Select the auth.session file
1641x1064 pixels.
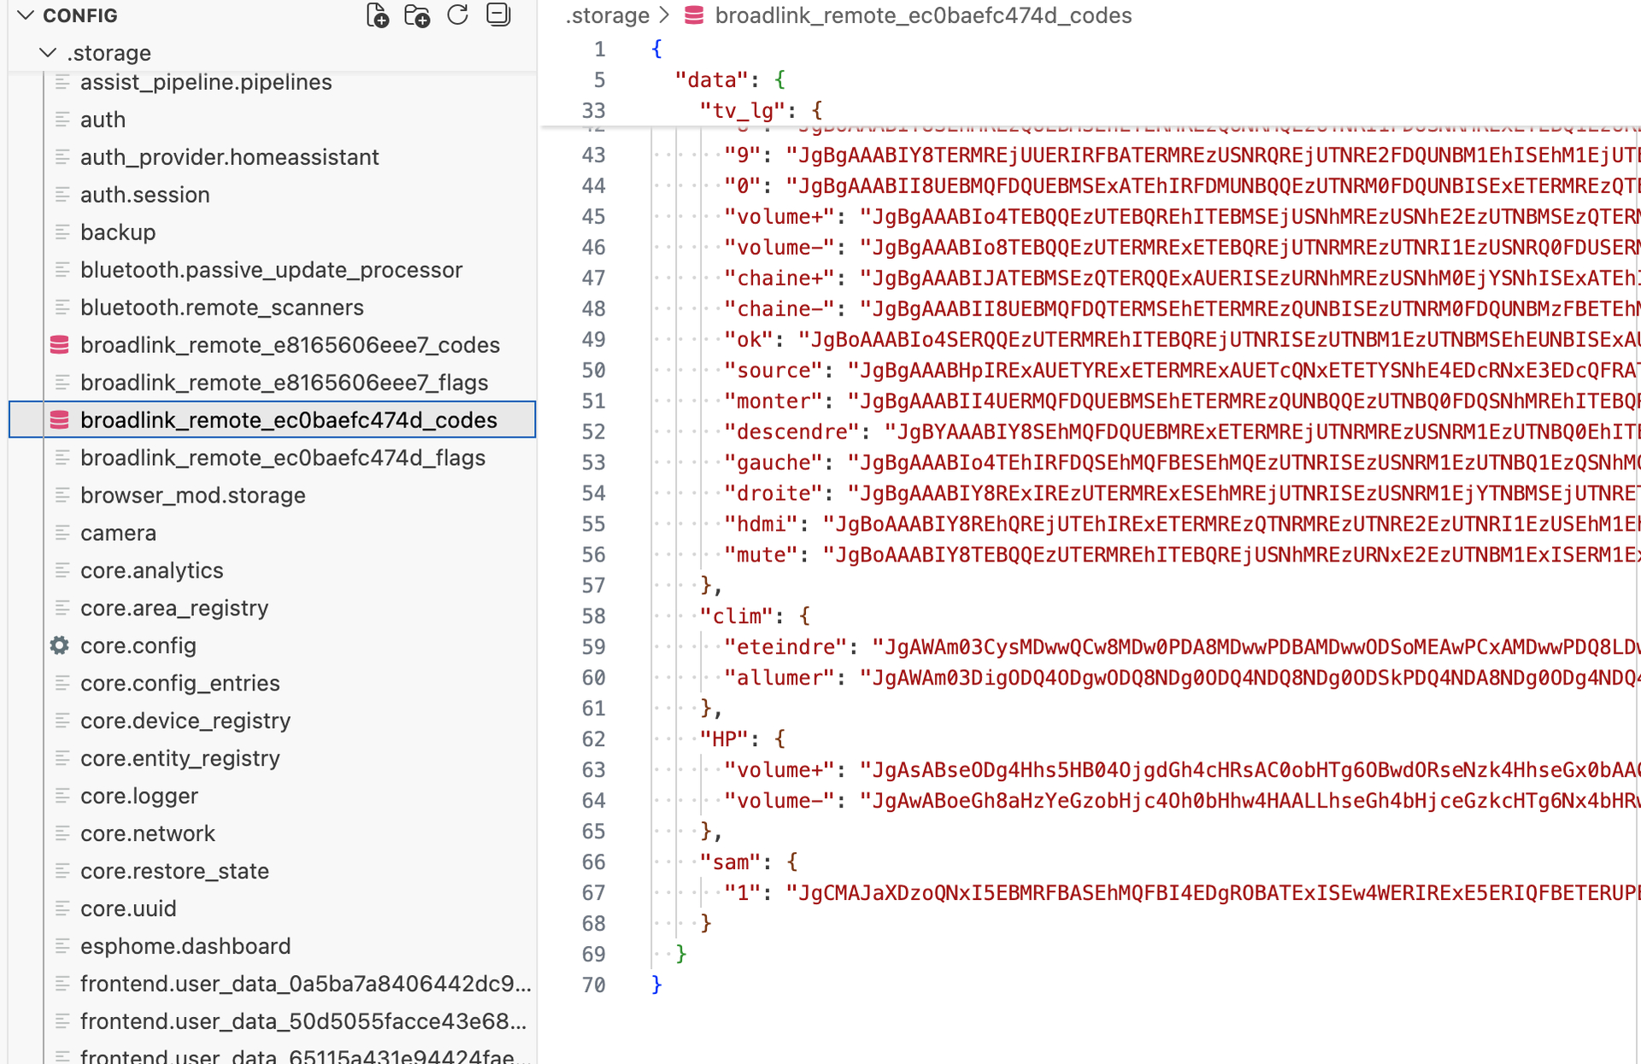[144, 195]
